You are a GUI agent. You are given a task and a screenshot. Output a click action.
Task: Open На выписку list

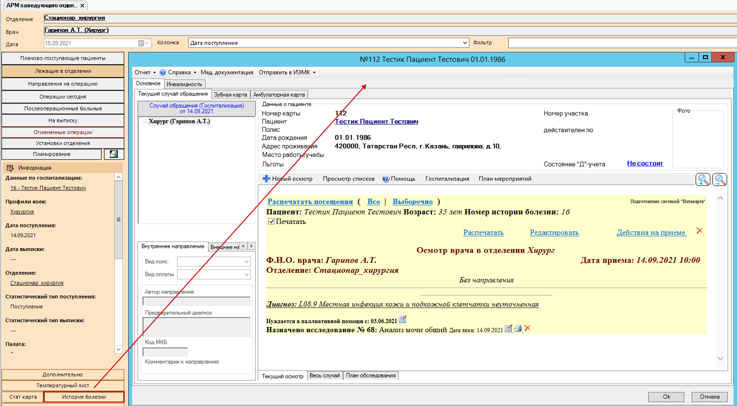point(63,120)
